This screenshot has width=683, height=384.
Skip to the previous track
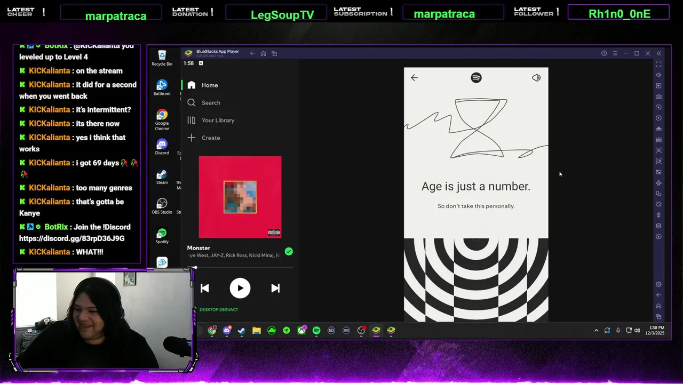205,288
